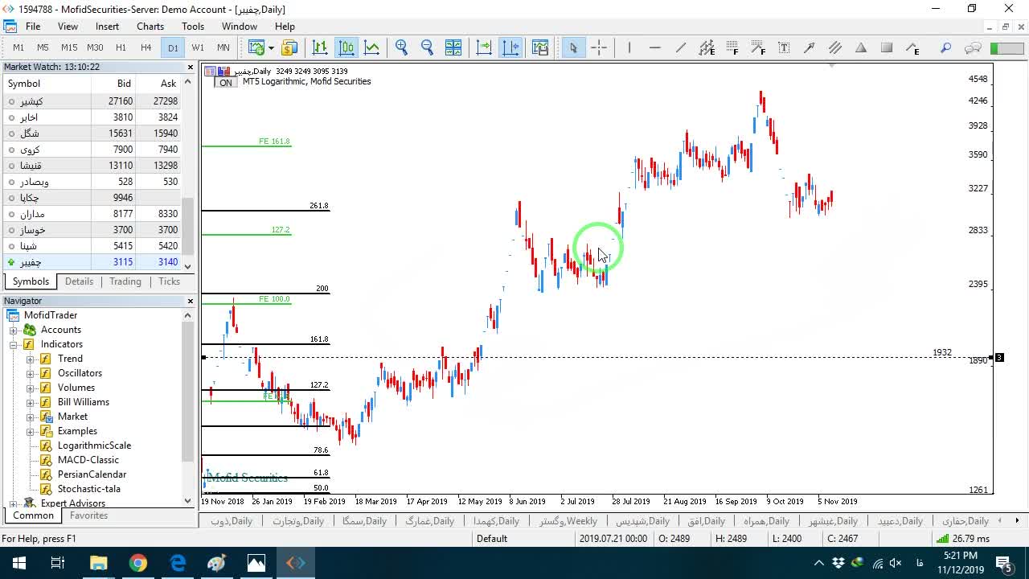
Task: Zoom out of the chart
Action: pyautogui.click(x=428, y=47)
